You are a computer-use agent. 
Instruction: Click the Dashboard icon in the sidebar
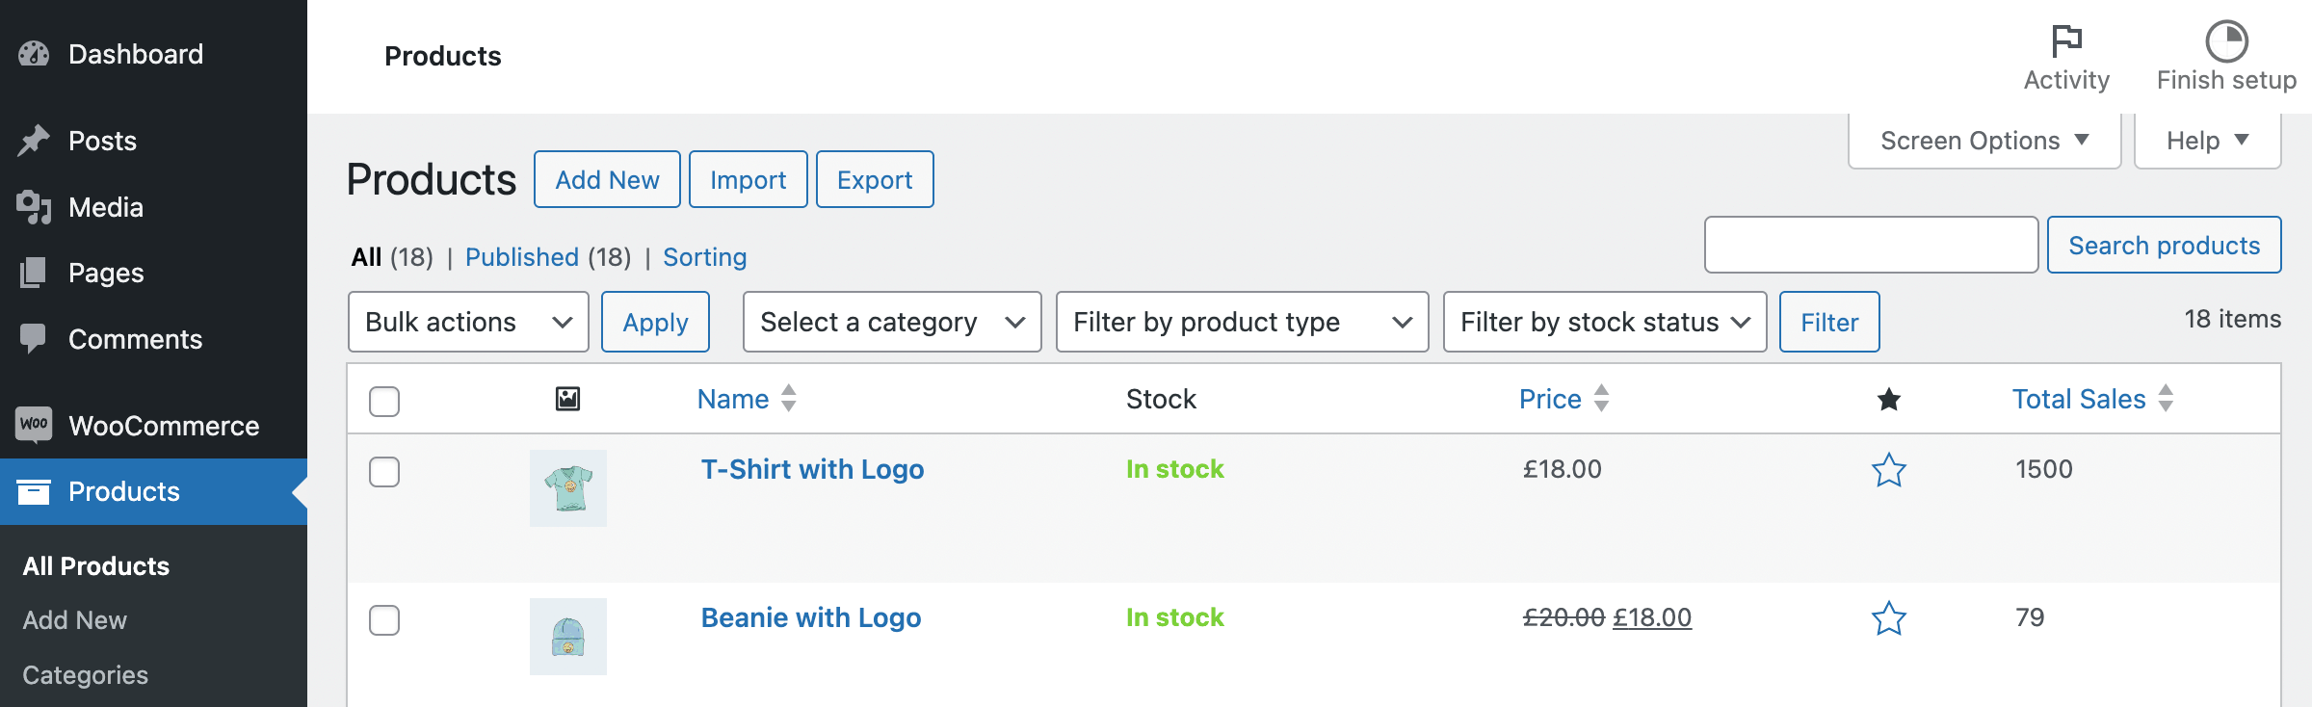coord(33,53)
